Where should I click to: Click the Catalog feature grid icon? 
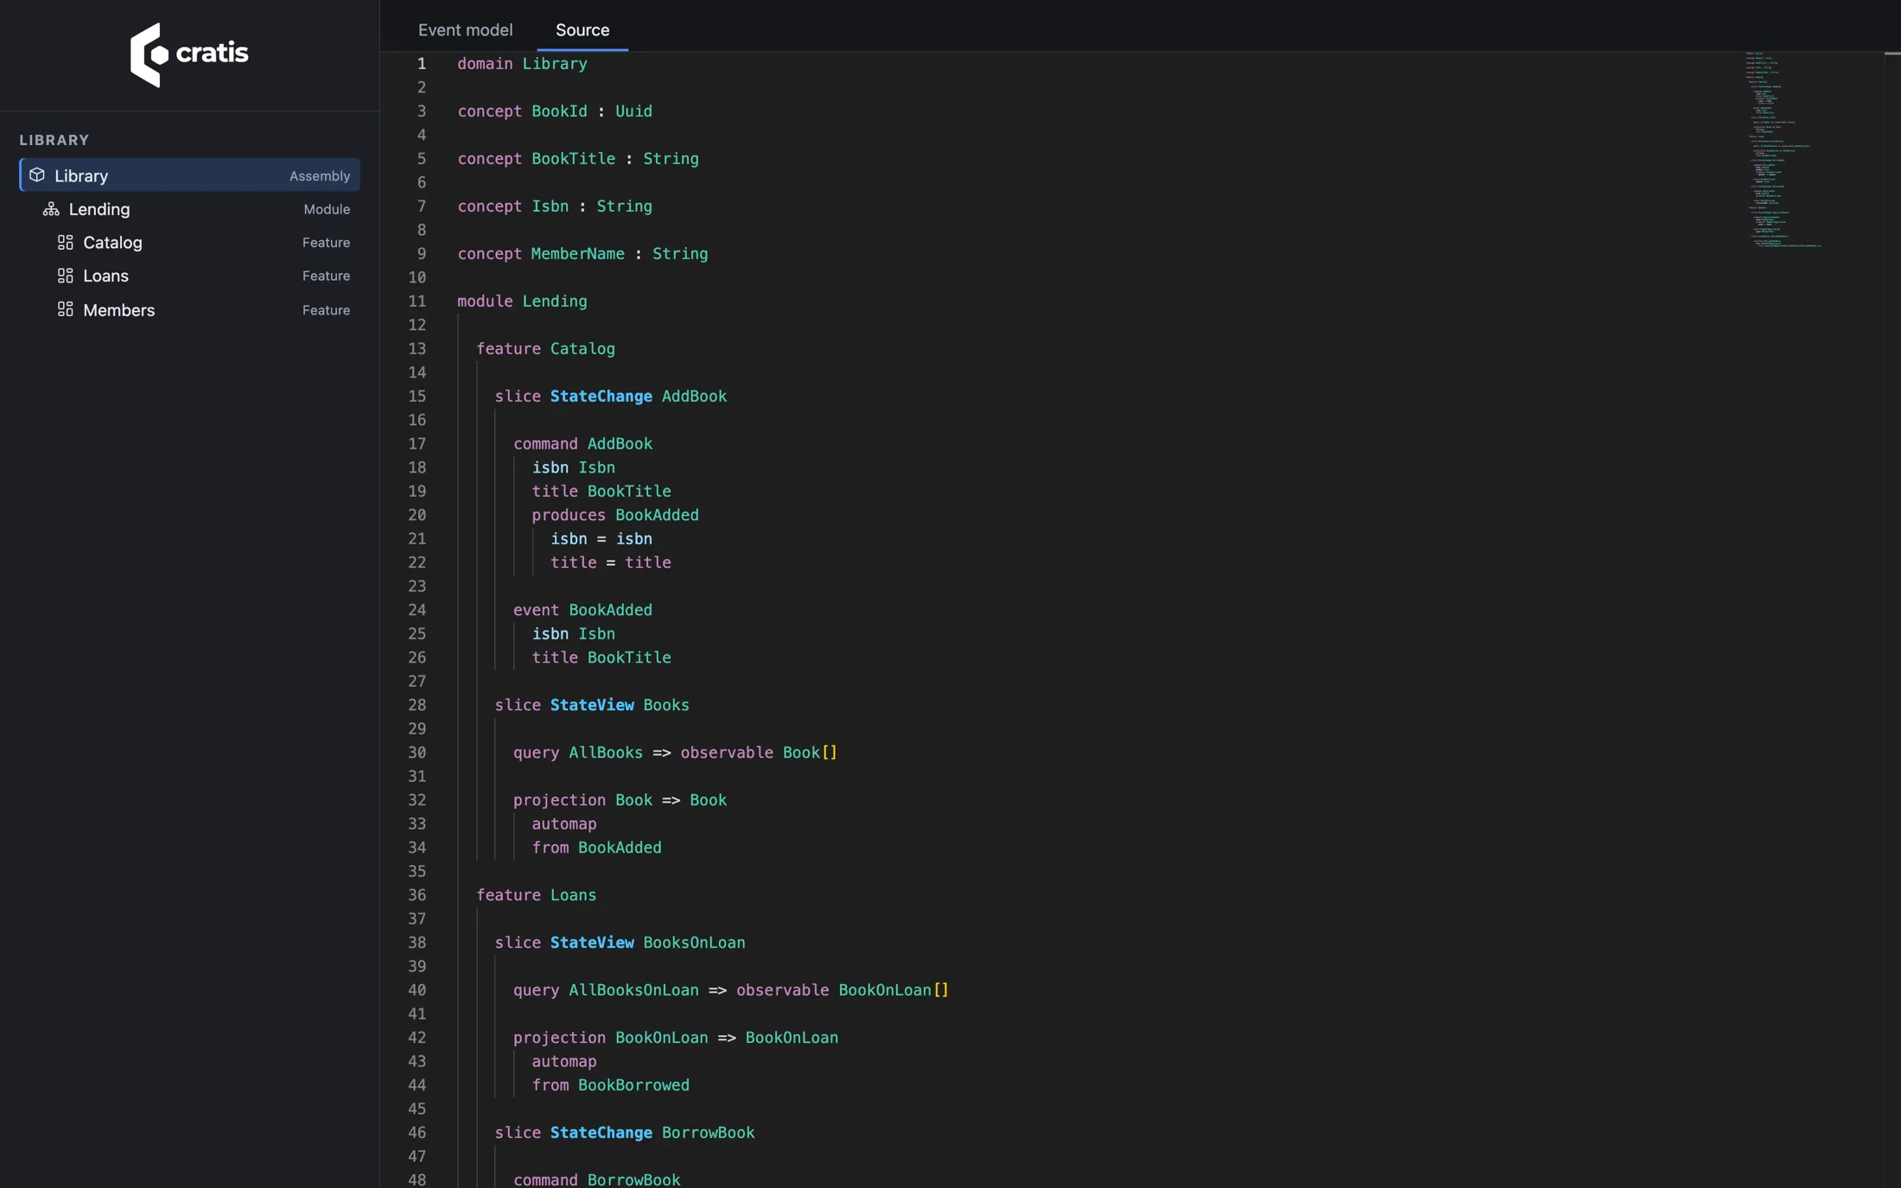tap(65, 243)
